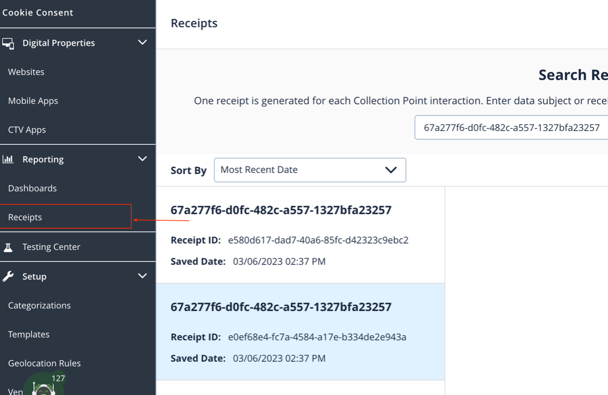Select the highlighted Receipts menu item

[24, 217]
